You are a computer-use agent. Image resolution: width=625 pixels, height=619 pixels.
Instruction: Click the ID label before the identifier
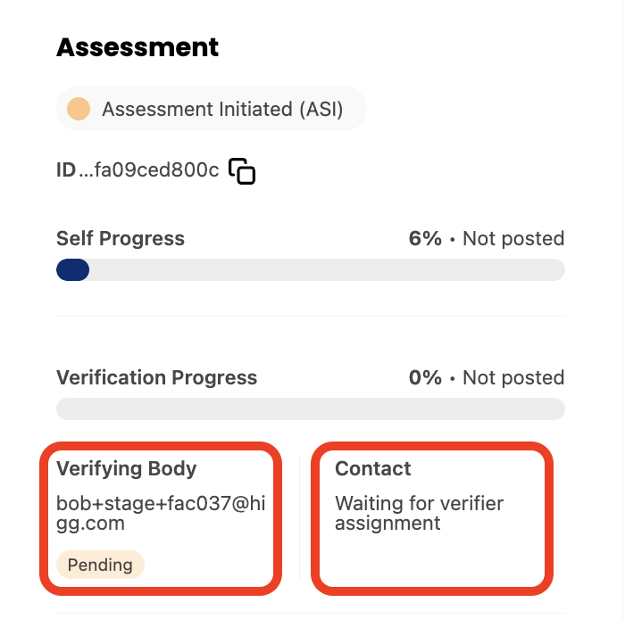(x=66, y=170)
